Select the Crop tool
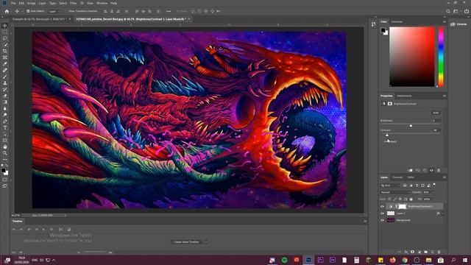471x265 pixels. [x=5, y=51]
